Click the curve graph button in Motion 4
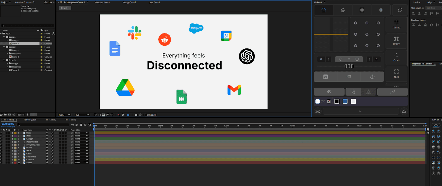442x186 pixels. (393, 92)
